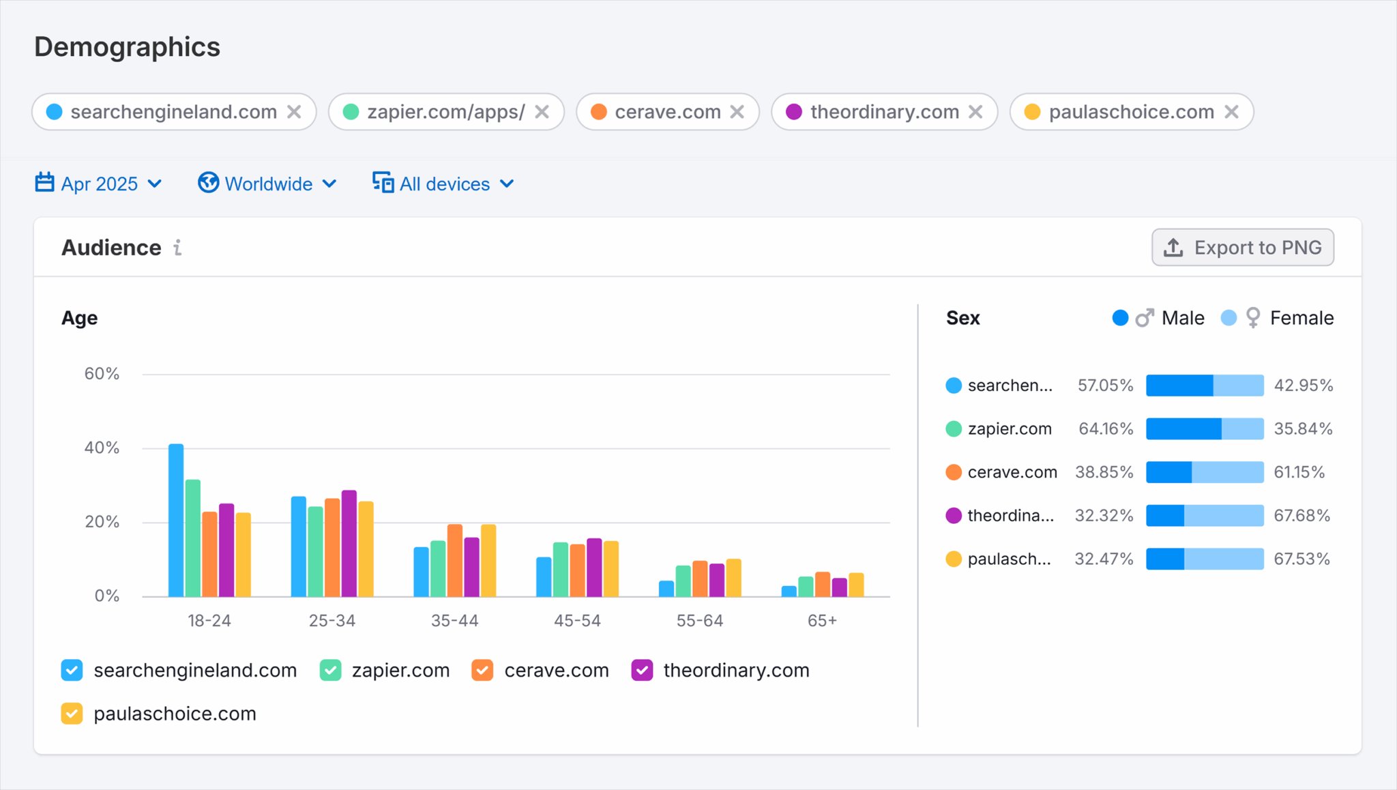Image resolution: width=1397 pixels, height=790 pixels.
Task: Click zapier.com sex ratio bar
Action: pyautogui.click(x=1205, y=429)
